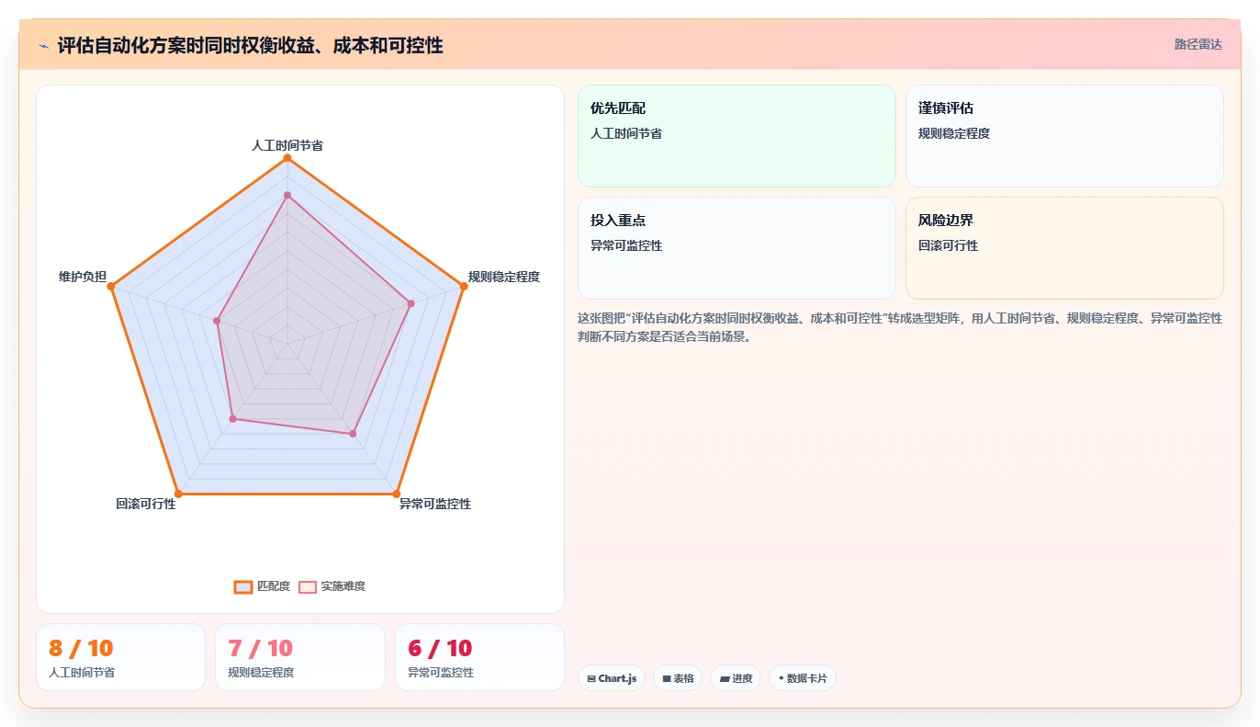Click the page title 评估自动化方案时同时权衡收益
Screen dimensions: 1260x727
tap(250, 45)
